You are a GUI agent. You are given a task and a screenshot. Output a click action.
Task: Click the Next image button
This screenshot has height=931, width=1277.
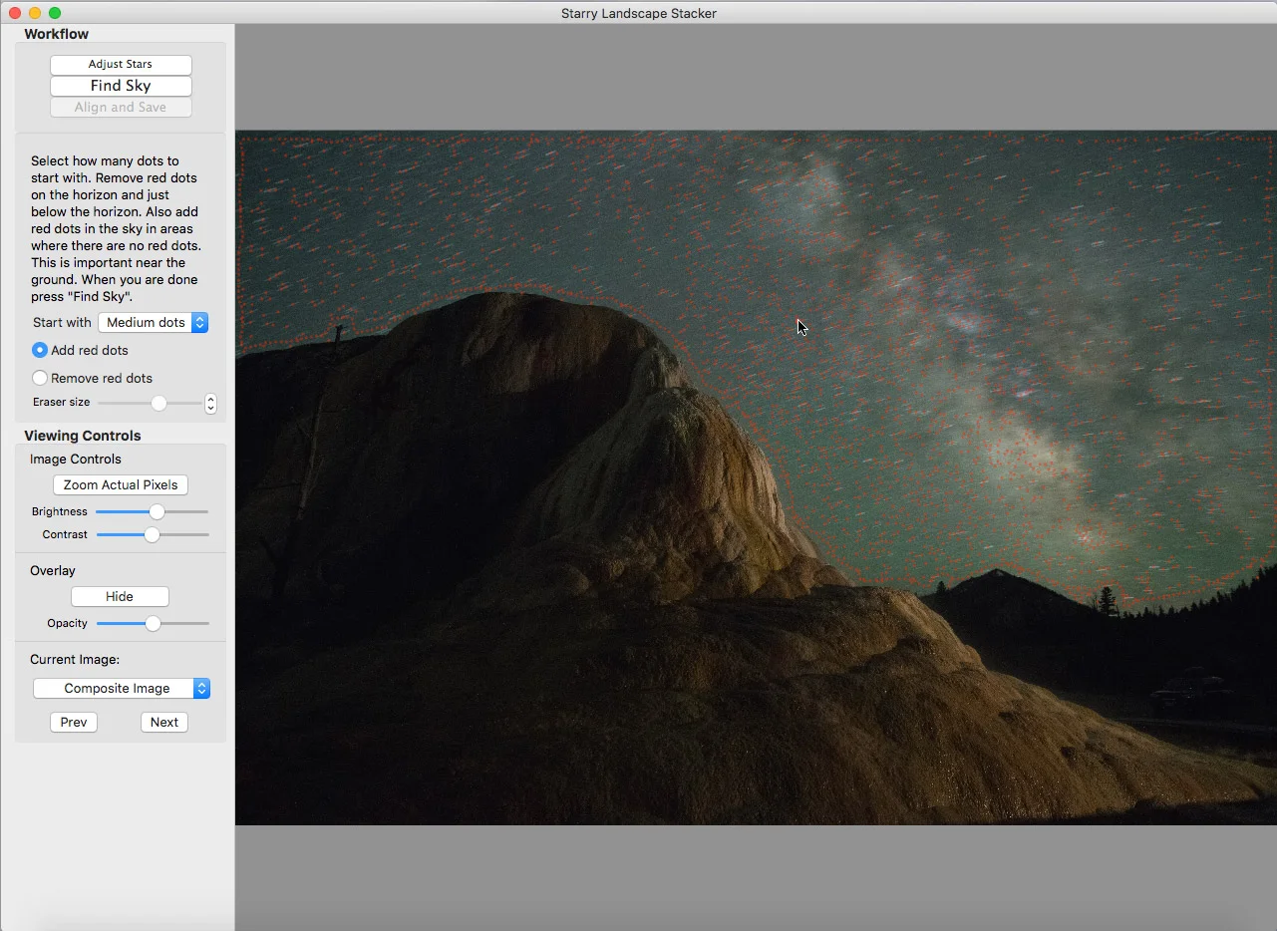(x=164, y=722)
